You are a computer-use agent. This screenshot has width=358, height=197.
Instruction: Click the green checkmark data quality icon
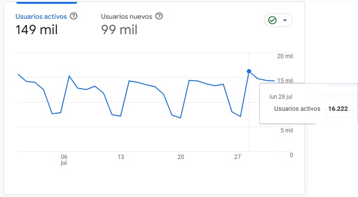pyautogui.click(x=272, y=20)
